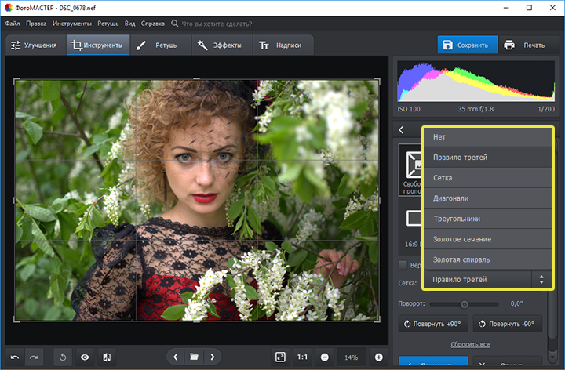The image size is (565, 370).
Task: Zoom in with the plus icon
Action: click(x=379, y=357)
